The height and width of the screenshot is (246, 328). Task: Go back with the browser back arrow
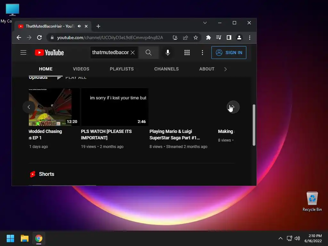pyautogui.click(x=19, y=37)
